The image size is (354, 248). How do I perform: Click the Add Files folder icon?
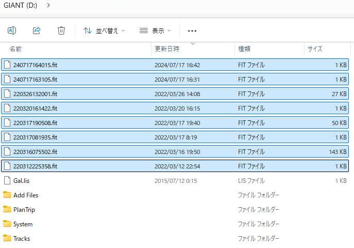tap(7, 195)
